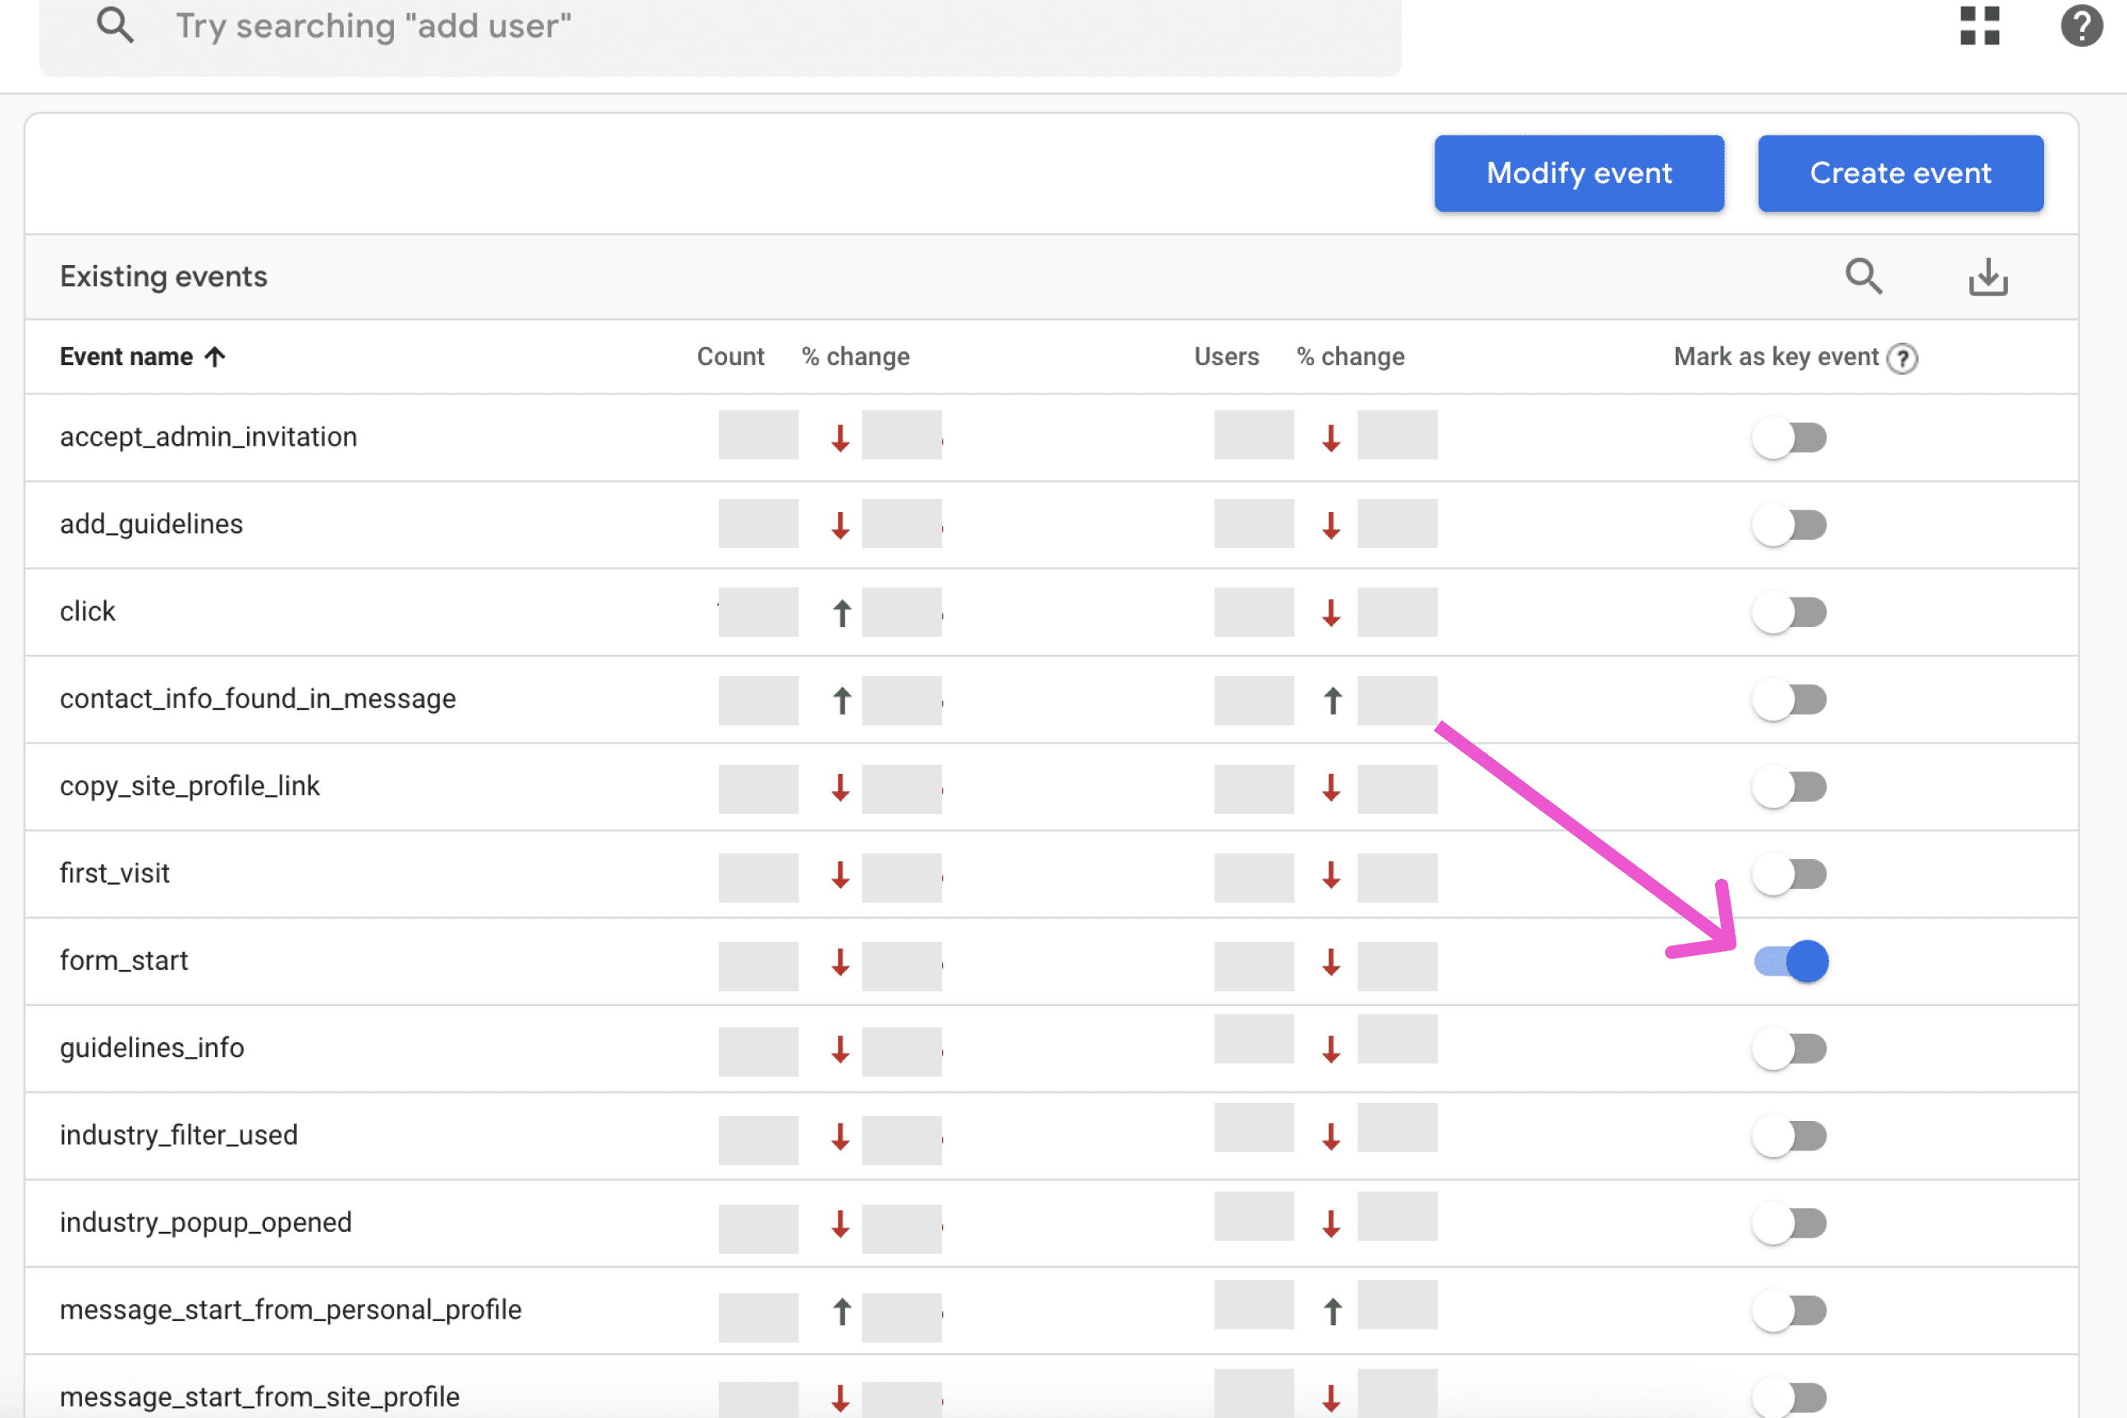2127x1418 pixels.
Task: Toggle industry_popup_opened key event switch
Action: 1788,1223
